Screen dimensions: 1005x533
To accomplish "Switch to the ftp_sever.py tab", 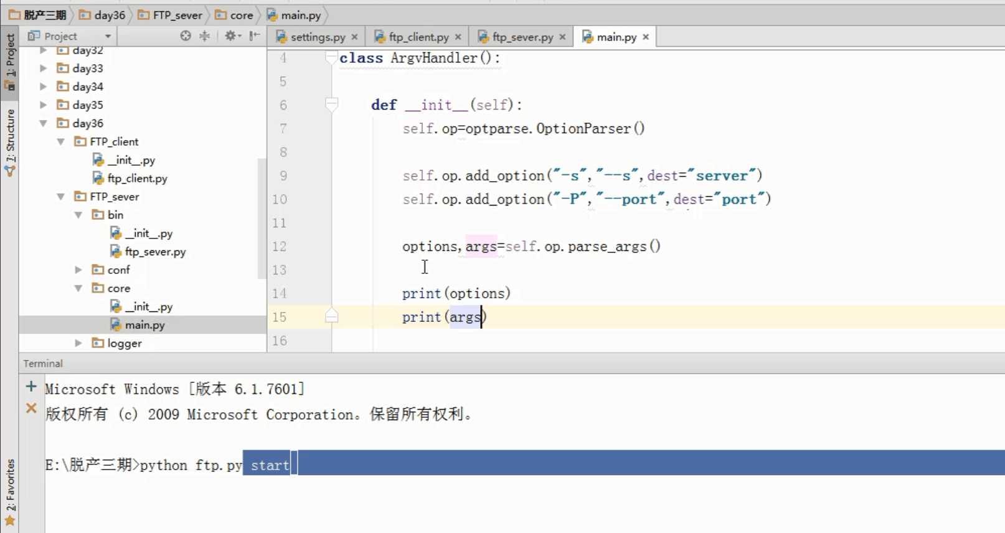I will pyautogui.click(x=522, y=37).
